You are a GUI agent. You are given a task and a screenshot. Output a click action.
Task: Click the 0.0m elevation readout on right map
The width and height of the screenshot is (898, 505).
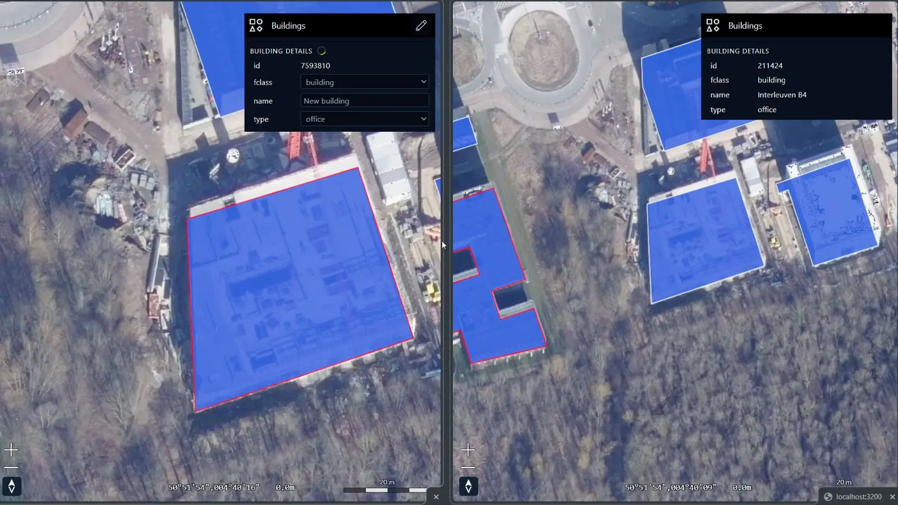pos(742,488)
